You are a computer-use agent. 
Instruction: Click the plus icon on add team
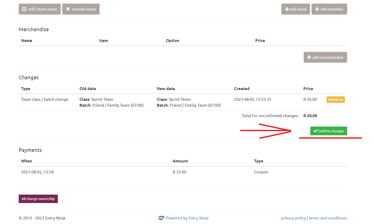point(287,9)
